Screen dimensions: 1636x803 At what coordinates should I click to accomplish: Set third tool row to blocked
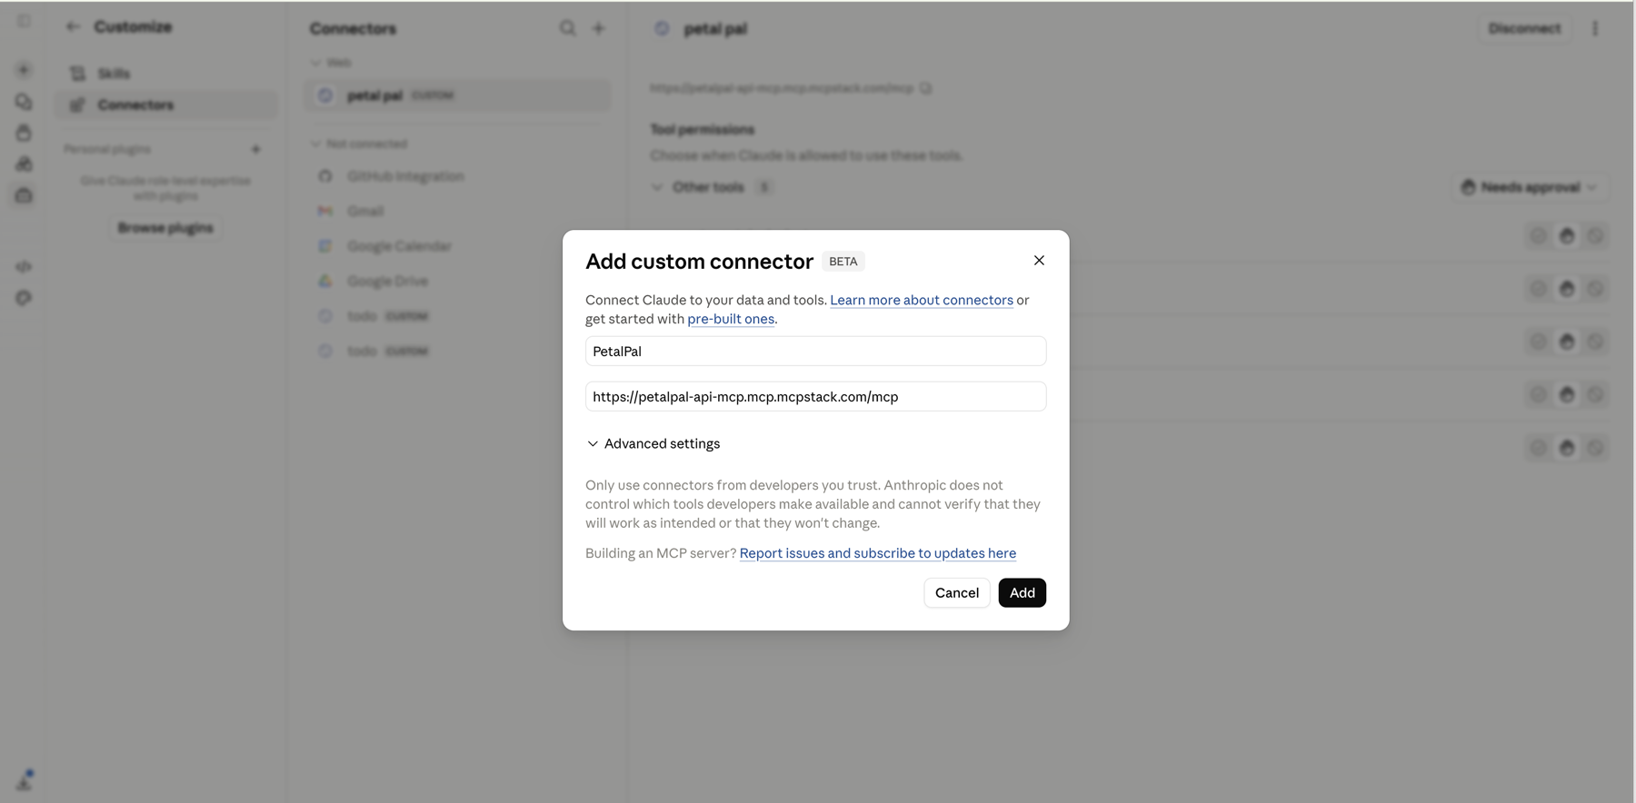click(1596, 342)
